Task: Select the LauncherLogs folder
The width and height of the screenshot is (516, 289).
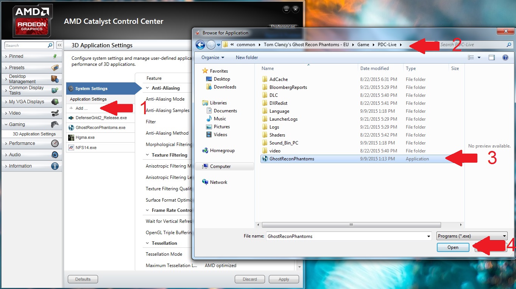Action: [284, 119]
